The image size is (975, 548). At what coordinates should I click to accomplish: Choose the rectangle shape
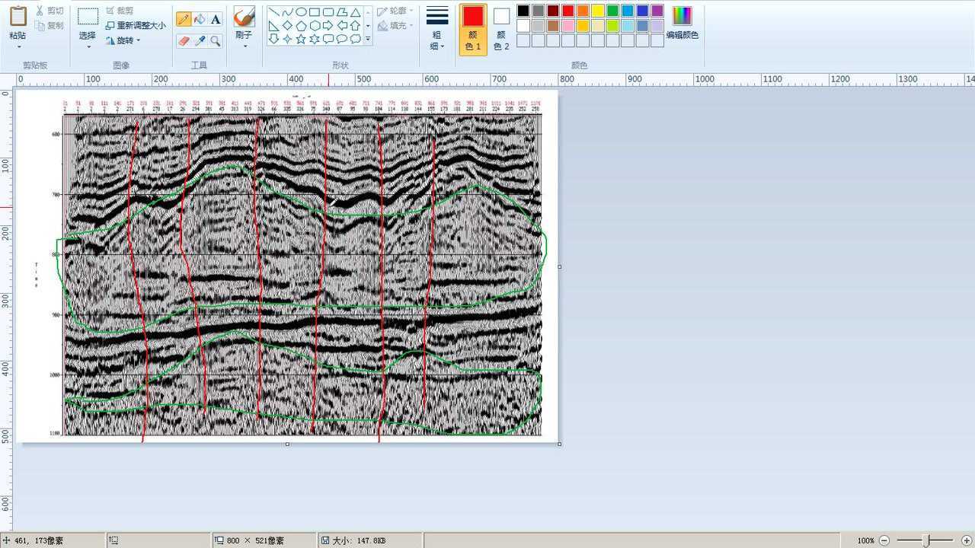coord(315,12)
